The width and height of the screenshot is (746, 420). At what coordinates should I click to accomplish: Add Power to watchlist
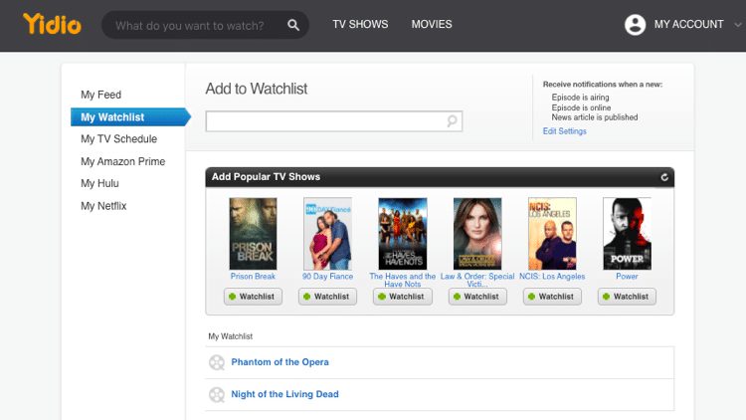(627, 297)
